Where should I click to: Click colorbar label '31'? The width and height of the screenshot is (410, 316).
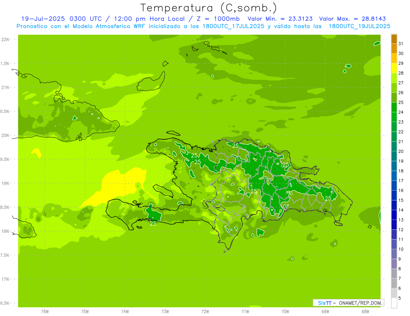point(401,43)
